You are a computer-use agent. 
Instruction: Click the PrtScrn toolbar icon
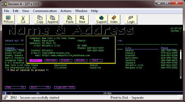pos(8,19)
